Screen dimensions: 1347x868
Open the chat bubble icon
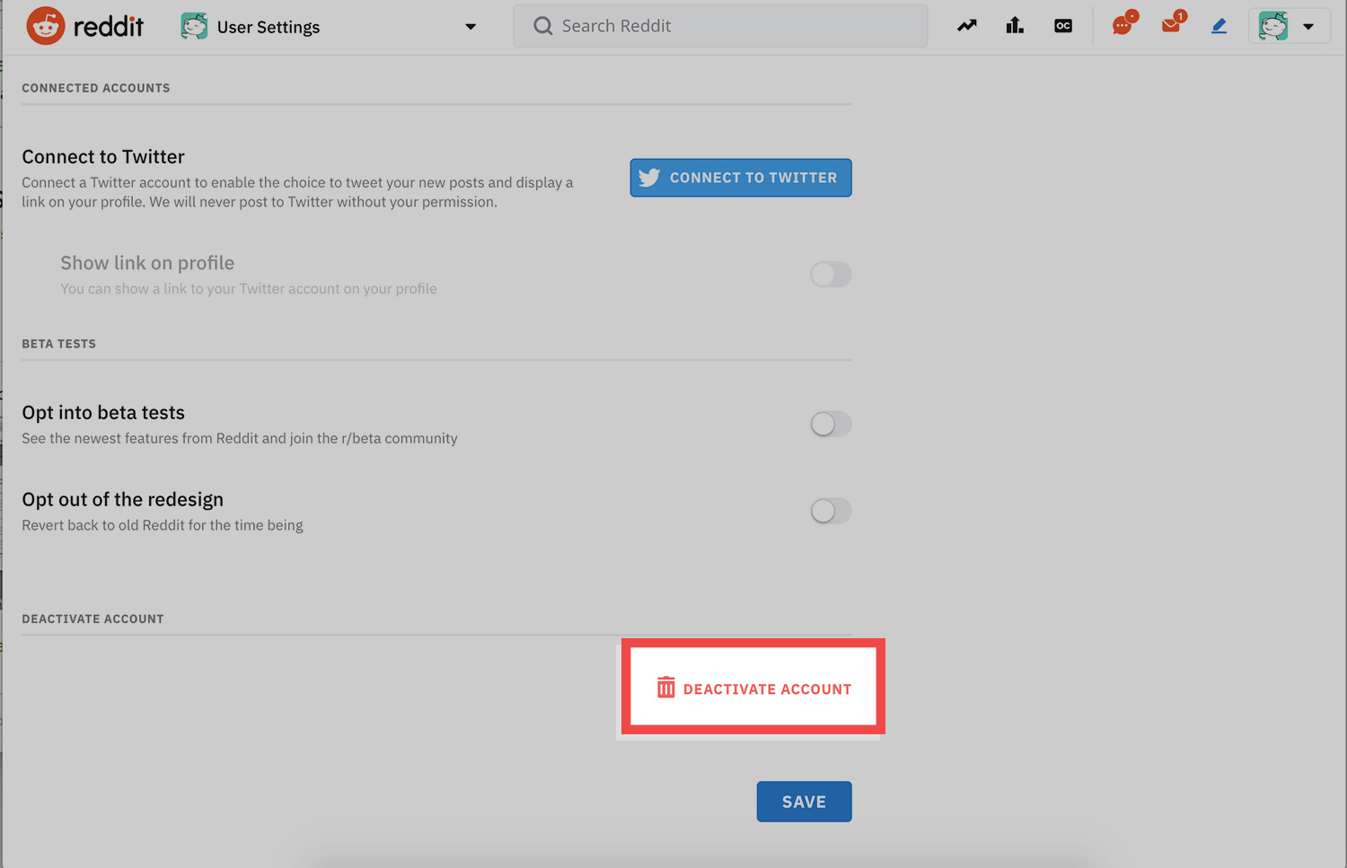coord(1123,24)
